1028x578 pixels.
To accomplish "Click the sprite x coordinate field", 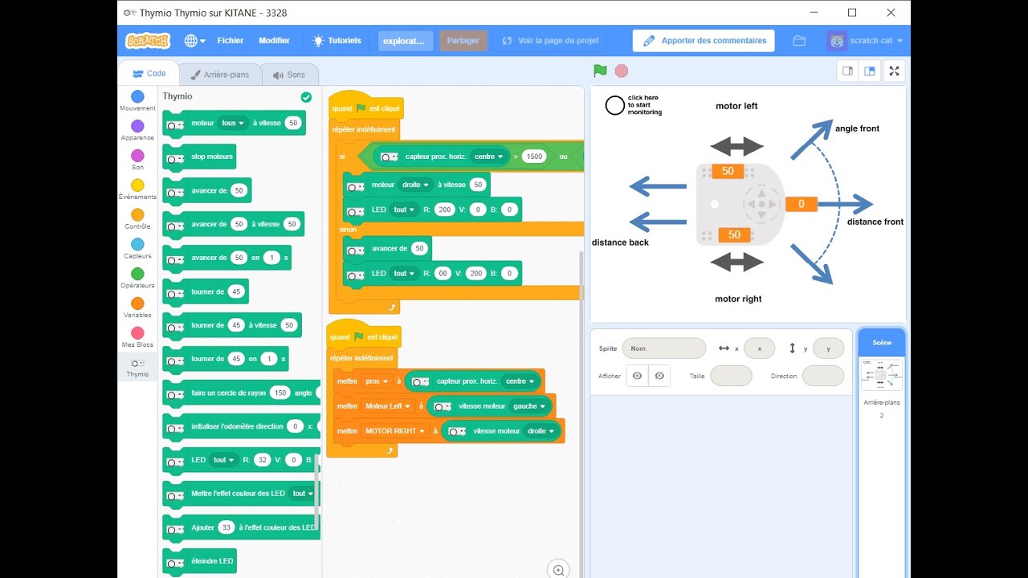I will 759,348.
